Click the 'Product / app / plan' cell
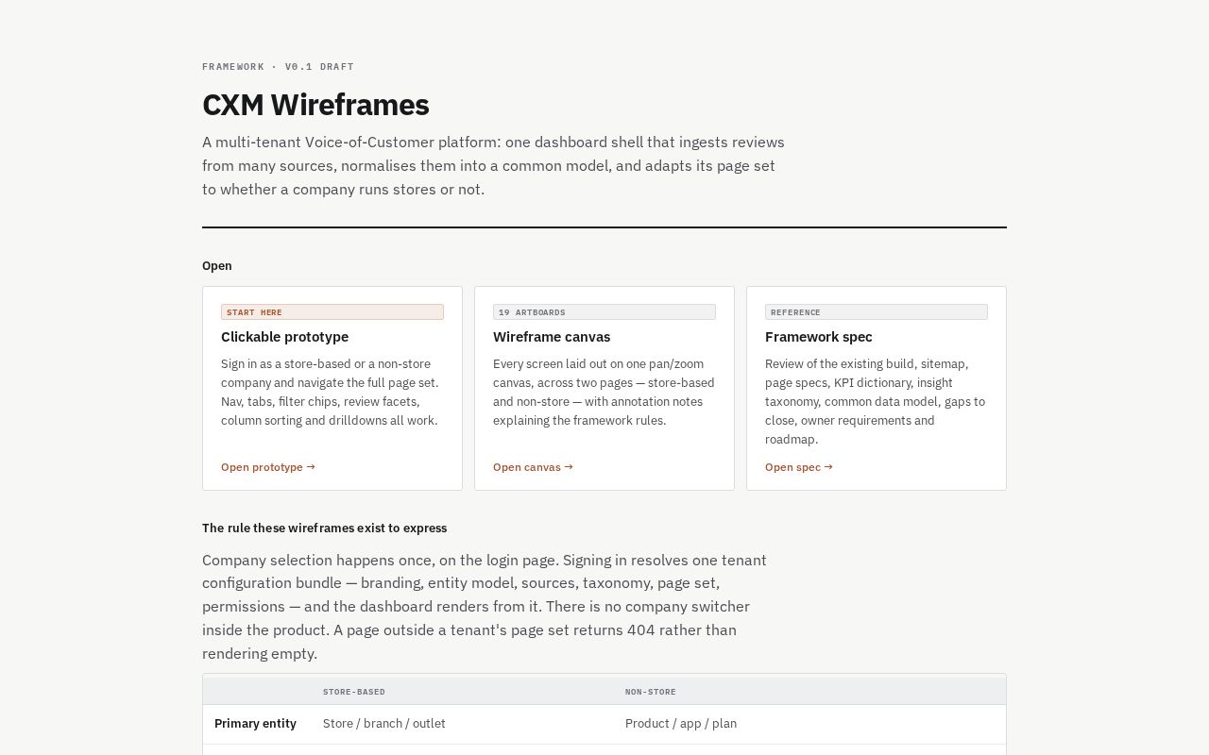This screenshot has height=755, width=1209. [x=681, y=724]
